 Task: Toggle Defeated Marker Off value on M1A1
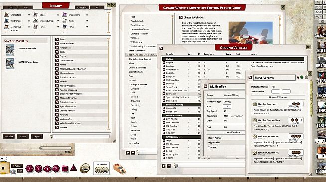click(274, 87)
